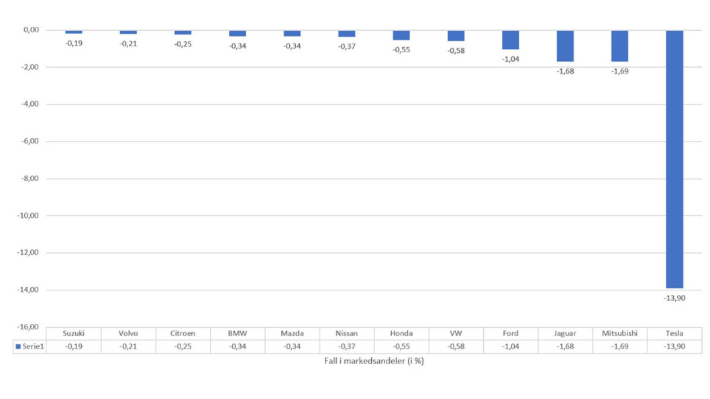Click the Honda label in data table

[401, 333]
